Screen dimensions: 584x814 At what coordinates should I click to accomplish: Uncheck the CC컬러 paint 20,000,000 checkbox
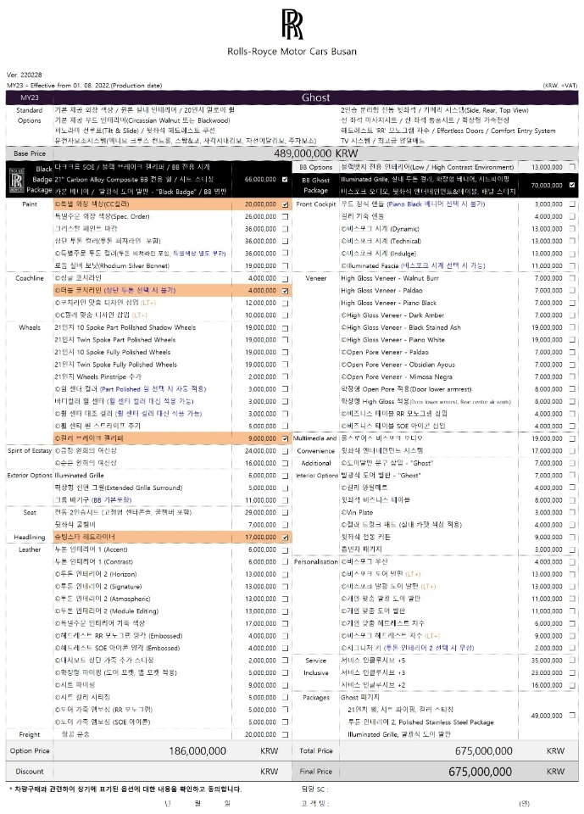285,204
